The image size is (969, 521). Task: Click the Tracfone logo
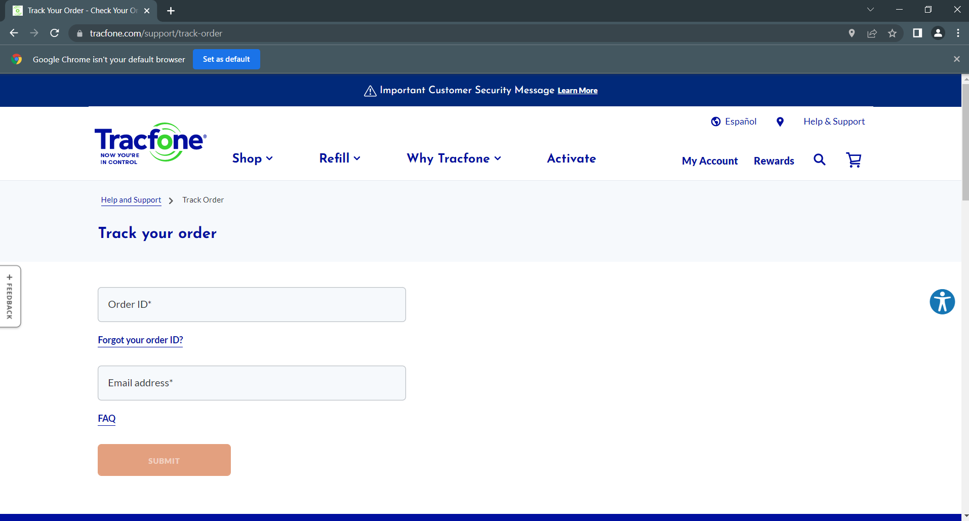tap(149, 143)
